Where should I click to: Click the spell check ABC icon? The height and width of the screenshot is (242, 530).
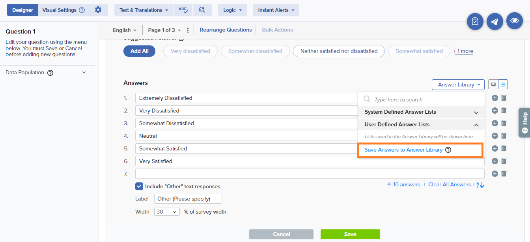pos(183,10)
